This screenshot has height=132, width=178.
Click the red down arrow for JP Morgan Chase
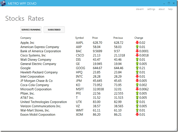[137, 81]
